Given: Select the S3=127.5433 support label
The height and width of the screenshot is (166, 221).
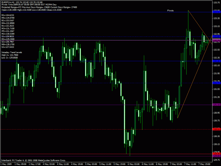Looking at the screenshot, I should 8,47.
